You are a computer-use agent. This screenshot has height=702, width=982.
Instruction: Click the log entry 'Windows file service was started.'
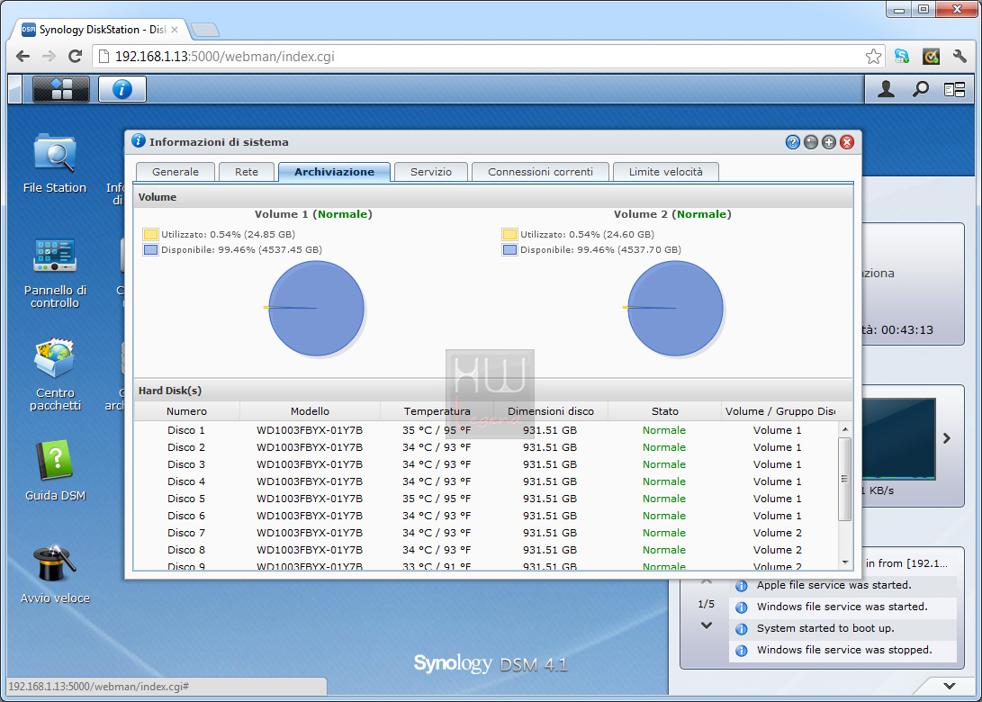(x=842, y=607)
